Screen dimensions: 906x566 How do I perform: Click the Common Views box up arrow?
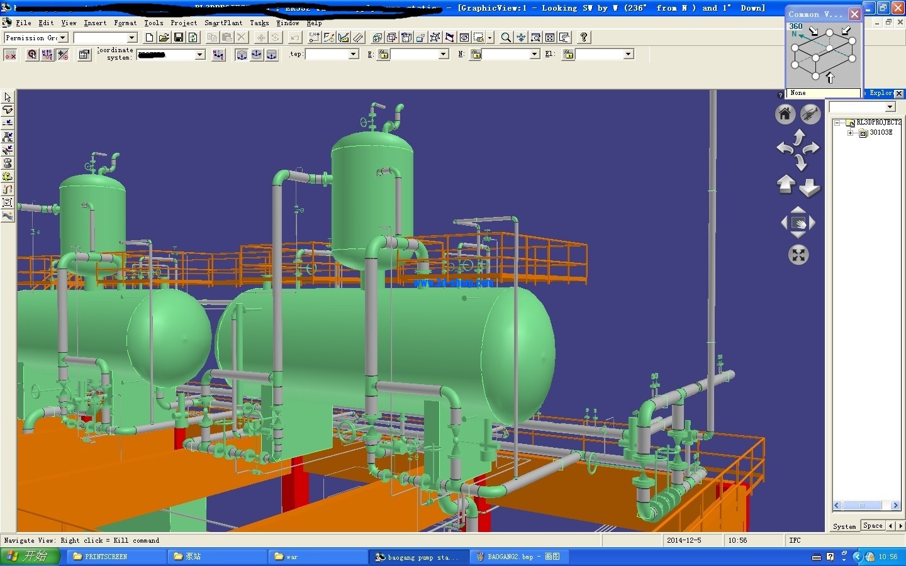(830, 79)
